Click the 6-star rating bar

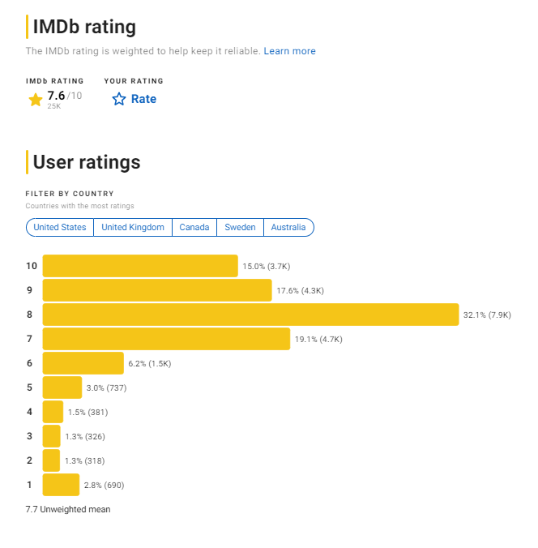83,363
